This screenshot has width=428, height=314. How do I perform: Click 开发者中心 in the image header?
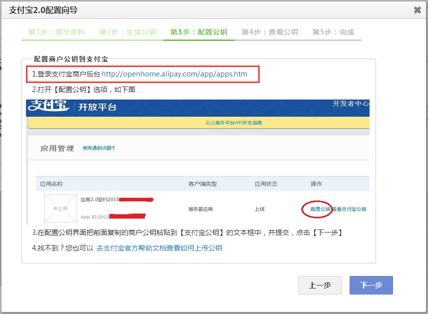351,103
